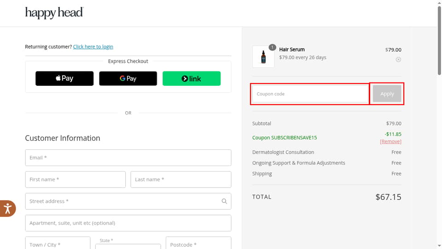This screenshot has height=249, width=442.
Task: Focus the First name field
Action: tap(75, 179)
